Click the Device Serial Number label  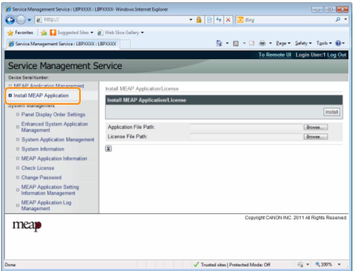[29, 77]
